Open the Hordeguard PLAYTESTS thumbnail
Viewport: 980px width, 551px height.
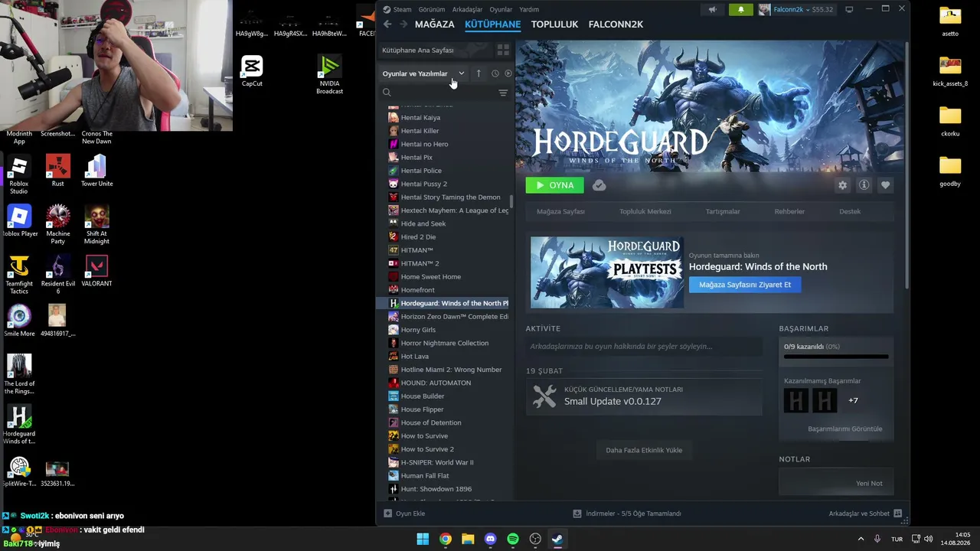pos(607,272)
